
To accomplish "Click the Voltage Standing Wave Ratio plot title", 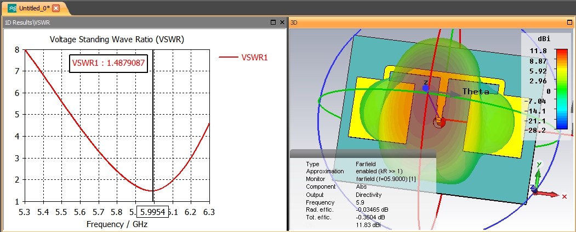I will click(117, 39).
